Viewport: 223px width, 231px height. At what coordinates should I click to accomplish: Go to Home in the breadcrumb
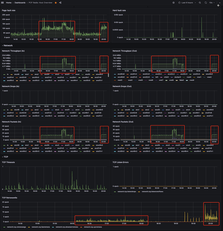9,3
